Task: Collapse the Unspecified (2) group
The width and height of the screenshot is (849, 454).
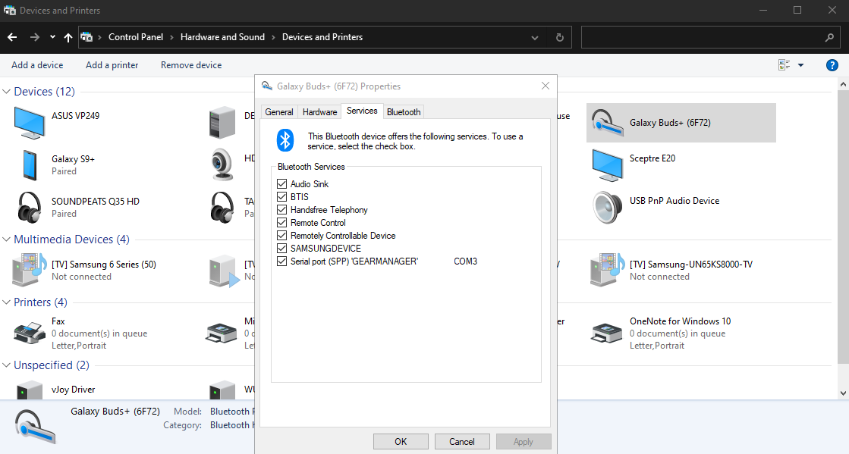Action: coord(7,365)
